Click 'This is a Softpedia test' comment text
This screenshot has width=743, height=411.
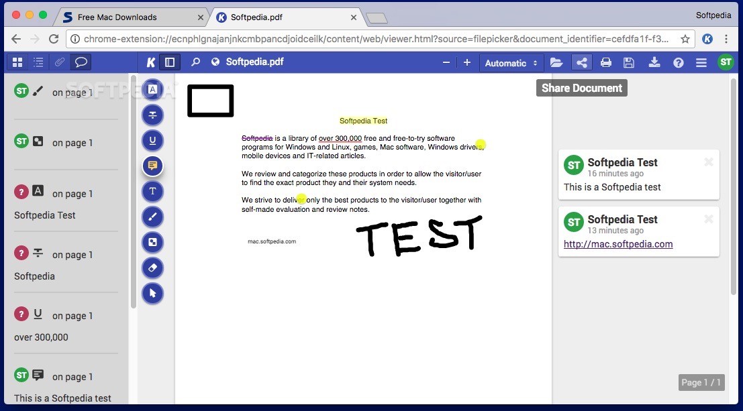pos(612,187)
